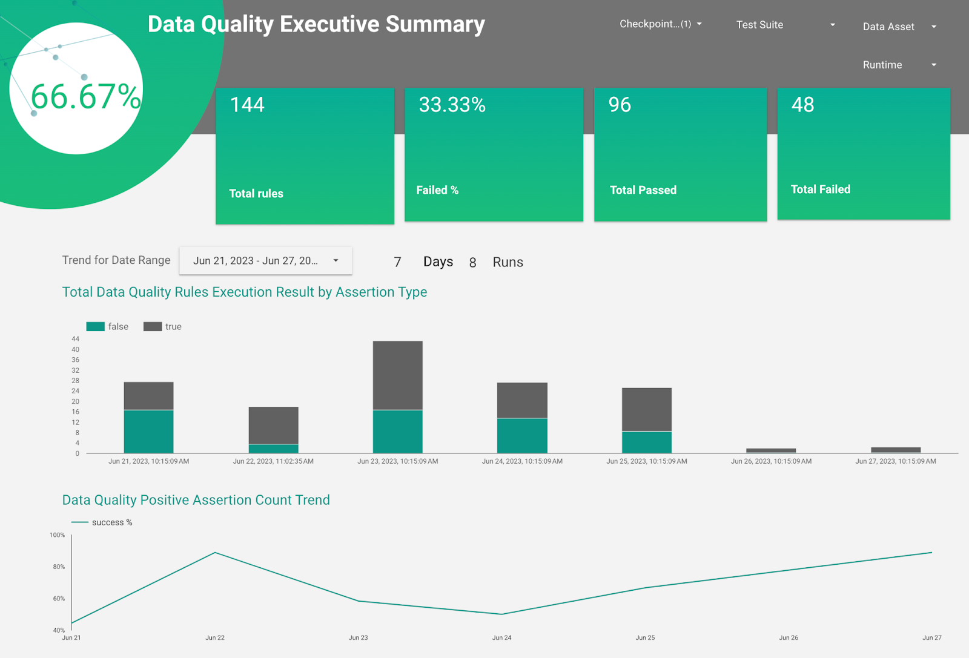Viewport: 969px width, 658px height.
Task: Click the Jun 25, 2023, 10:15:09 AM axis label
Action: (x=647, y=461)
